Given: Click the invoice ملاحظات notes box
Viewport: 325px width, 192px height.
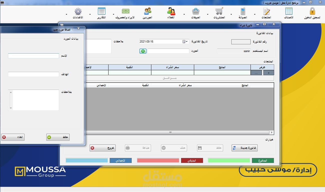Looking at the screenshot, I should point(98,46).
